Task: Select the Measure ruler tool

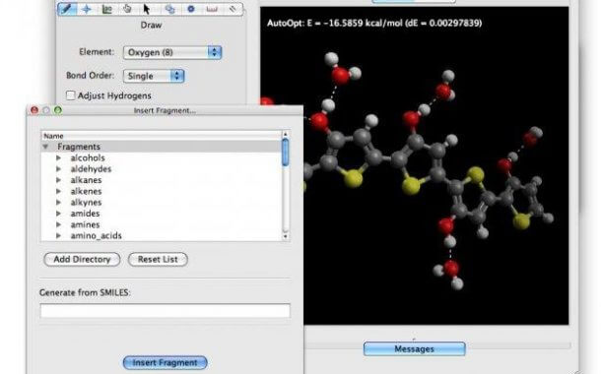Action: pos(212,9)
